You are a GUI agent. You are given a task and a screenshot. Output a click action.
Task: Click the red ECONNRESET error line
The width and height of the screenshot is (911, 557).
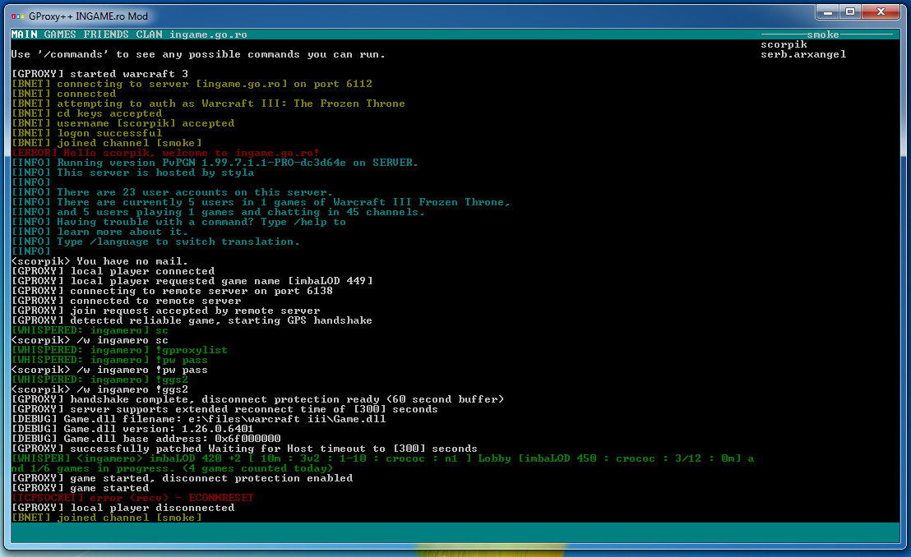[x=132, y=498]
